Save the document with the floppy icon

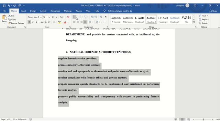point(4,6)
